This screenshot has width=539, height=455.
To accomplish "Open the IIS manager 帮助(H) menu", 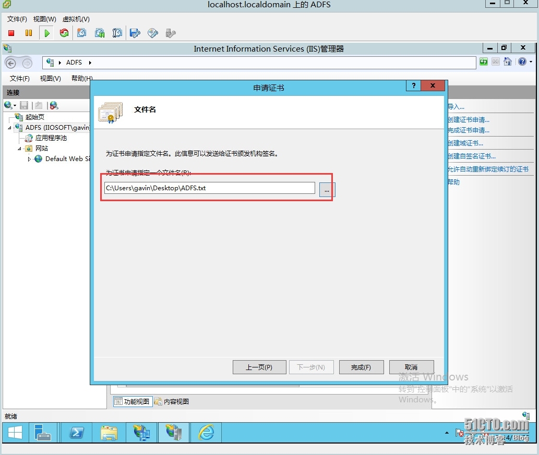I will point(82,79).
